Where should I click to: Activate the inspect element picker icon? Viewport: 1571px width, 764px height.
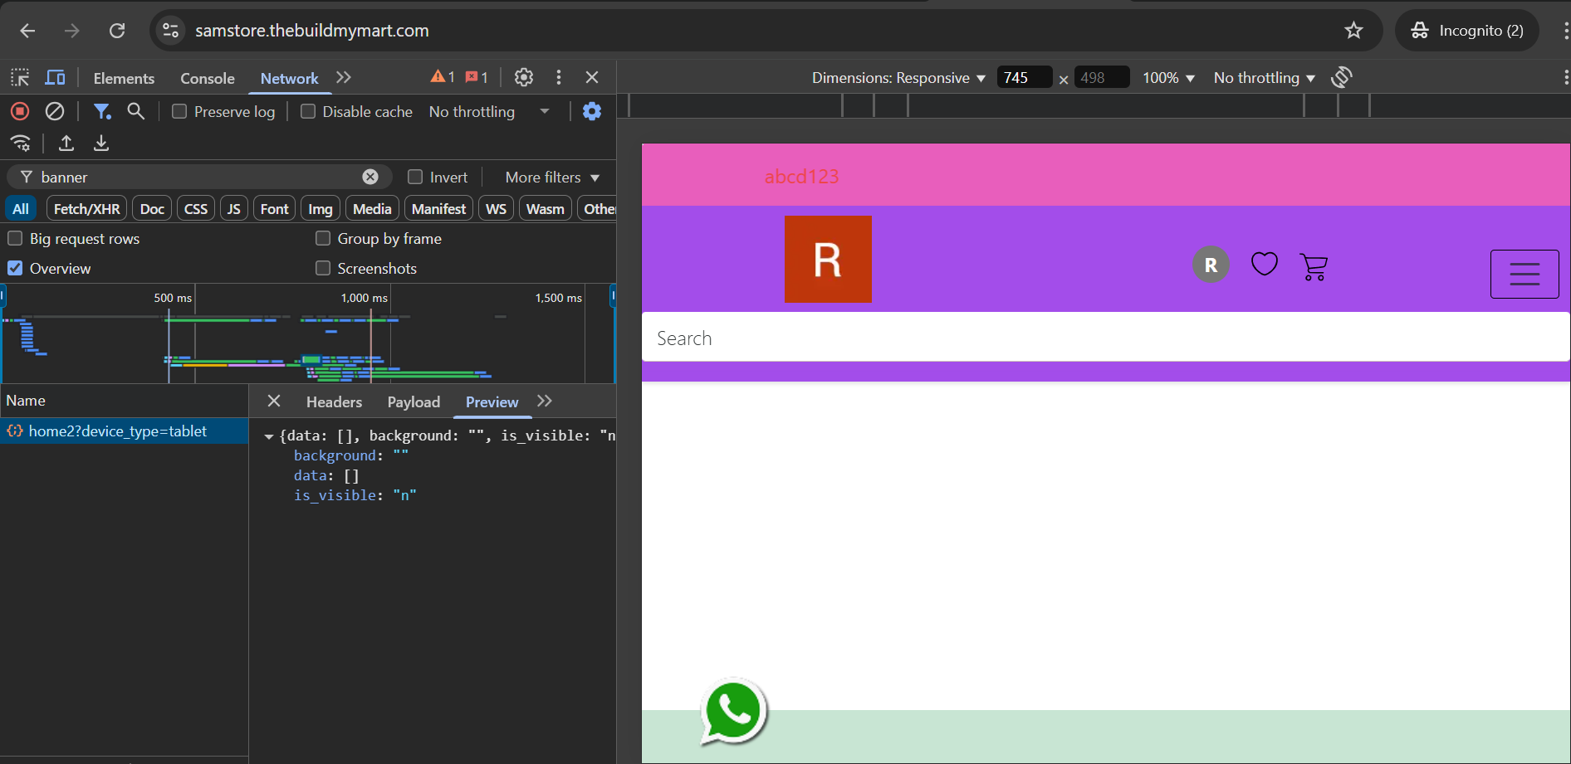pyautogui.click(x=20, y=77)
